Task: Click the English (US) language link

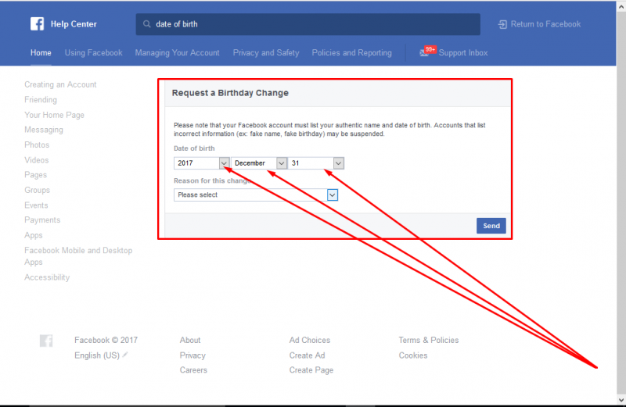Action: (96, 355)
